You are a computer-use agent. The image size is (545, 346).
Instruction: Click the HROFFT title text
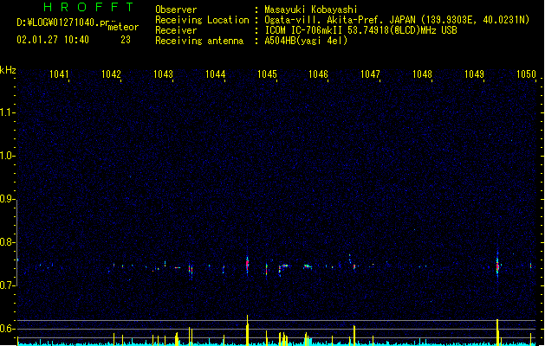[88, 7]
